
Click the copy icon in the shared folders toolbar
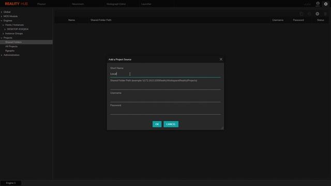302,14
